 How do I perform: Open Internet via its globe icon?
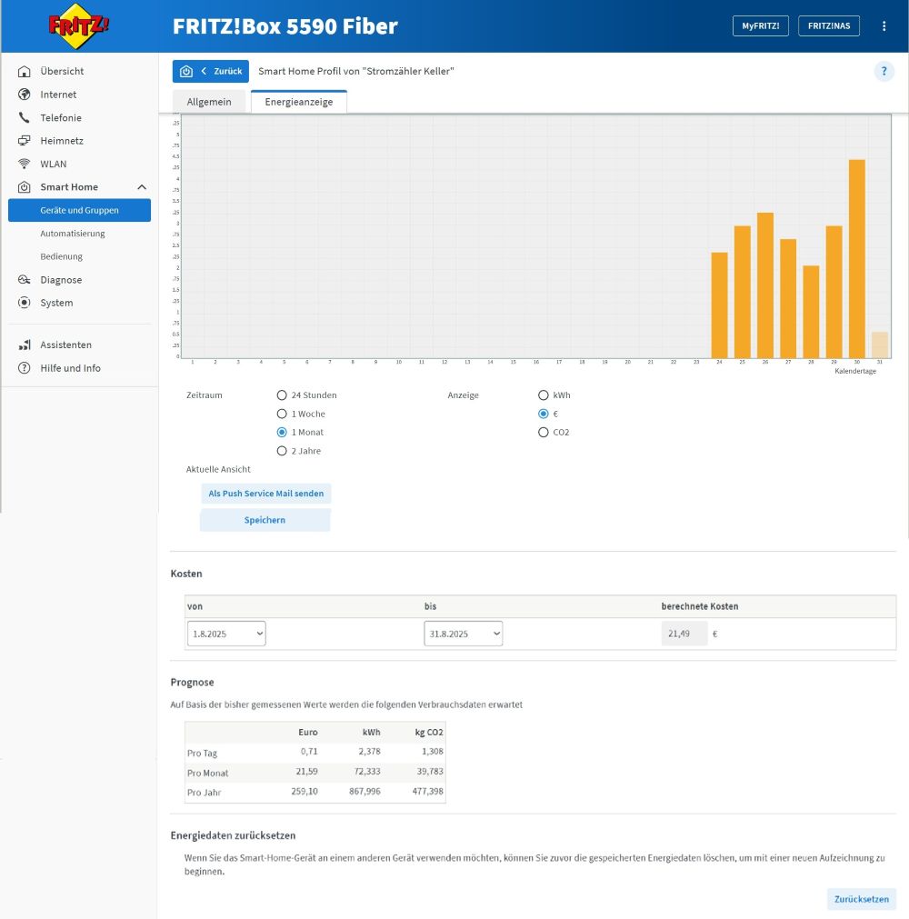pos(25,95)
